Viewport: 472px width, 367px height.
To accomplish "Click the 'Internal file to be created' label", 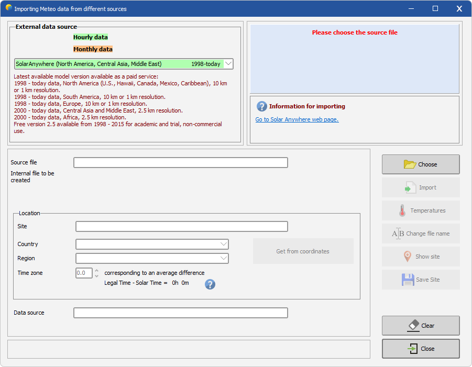I will [x=32, y=176].
